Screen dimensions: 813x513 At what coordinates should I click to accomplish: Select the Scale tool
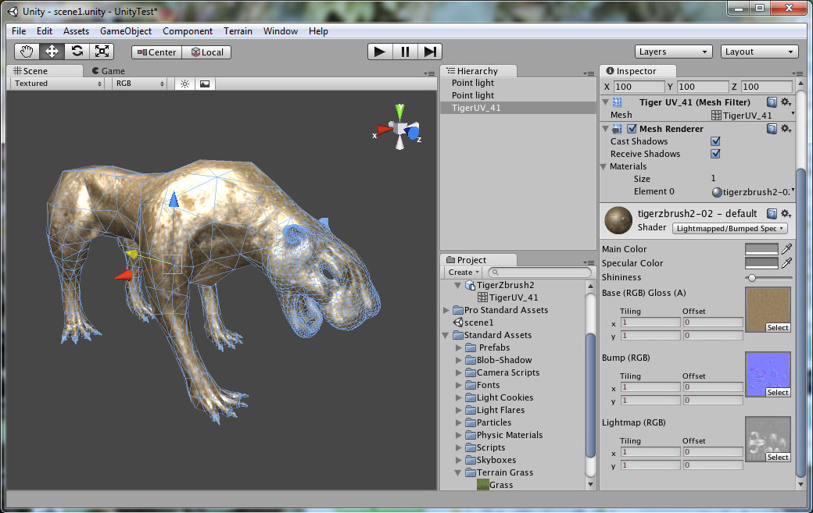click(102, 52)
